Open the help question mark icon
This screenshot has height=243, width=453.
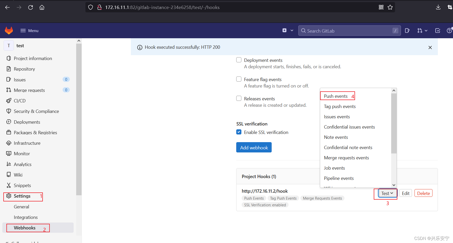pos(449,31)
